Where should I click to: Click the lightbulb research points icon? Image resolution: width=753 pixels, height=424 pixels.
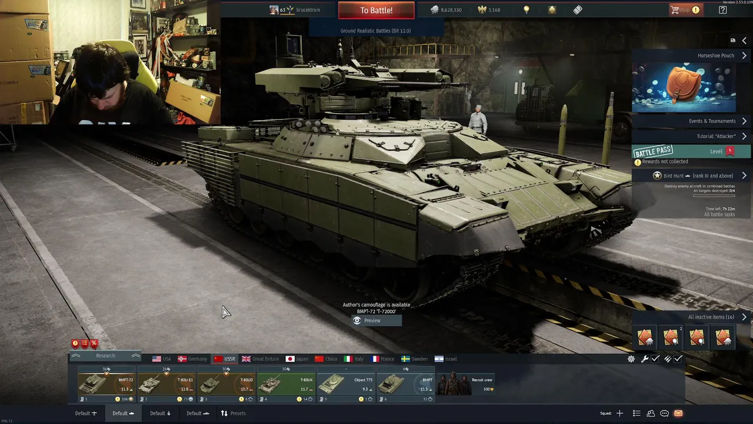point(527,10)
